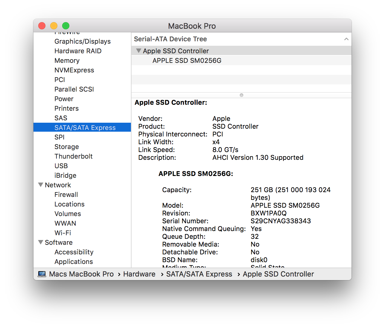Toggle sort arrow on Serial-ATA Device Tree header

(346, 39)
